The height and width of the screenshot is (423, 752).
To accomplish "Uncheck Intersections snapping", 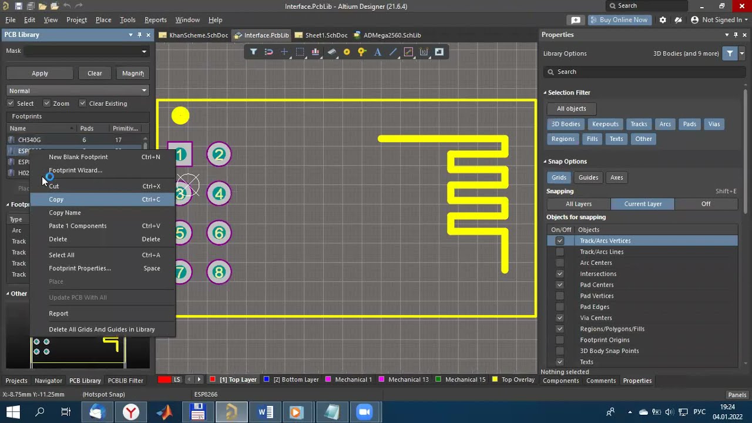I will tap(560, 274).
